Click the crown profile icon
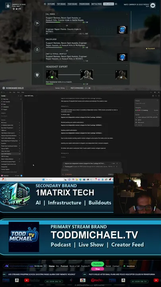 point(153,5)
